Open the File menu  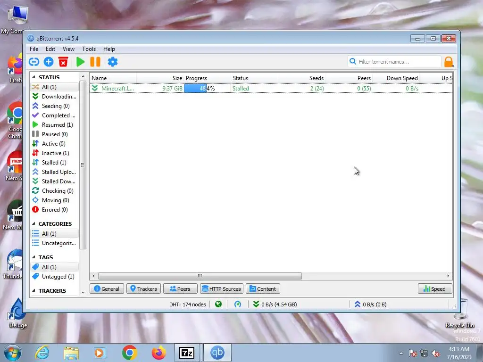tap(34, 49)
